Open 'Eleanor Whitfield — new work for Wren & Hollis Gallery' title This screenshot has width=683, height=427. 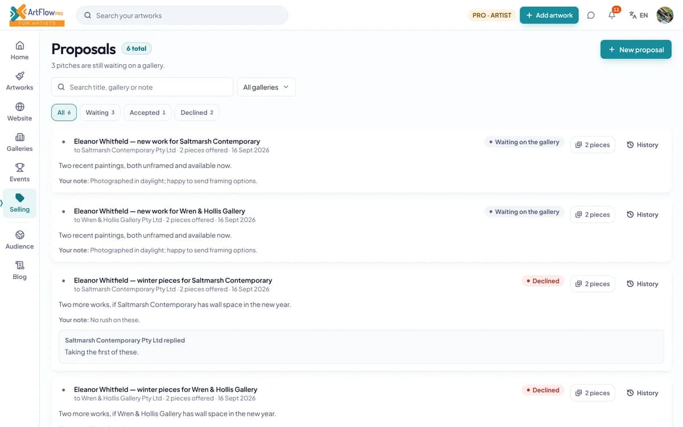coord(159,211)
